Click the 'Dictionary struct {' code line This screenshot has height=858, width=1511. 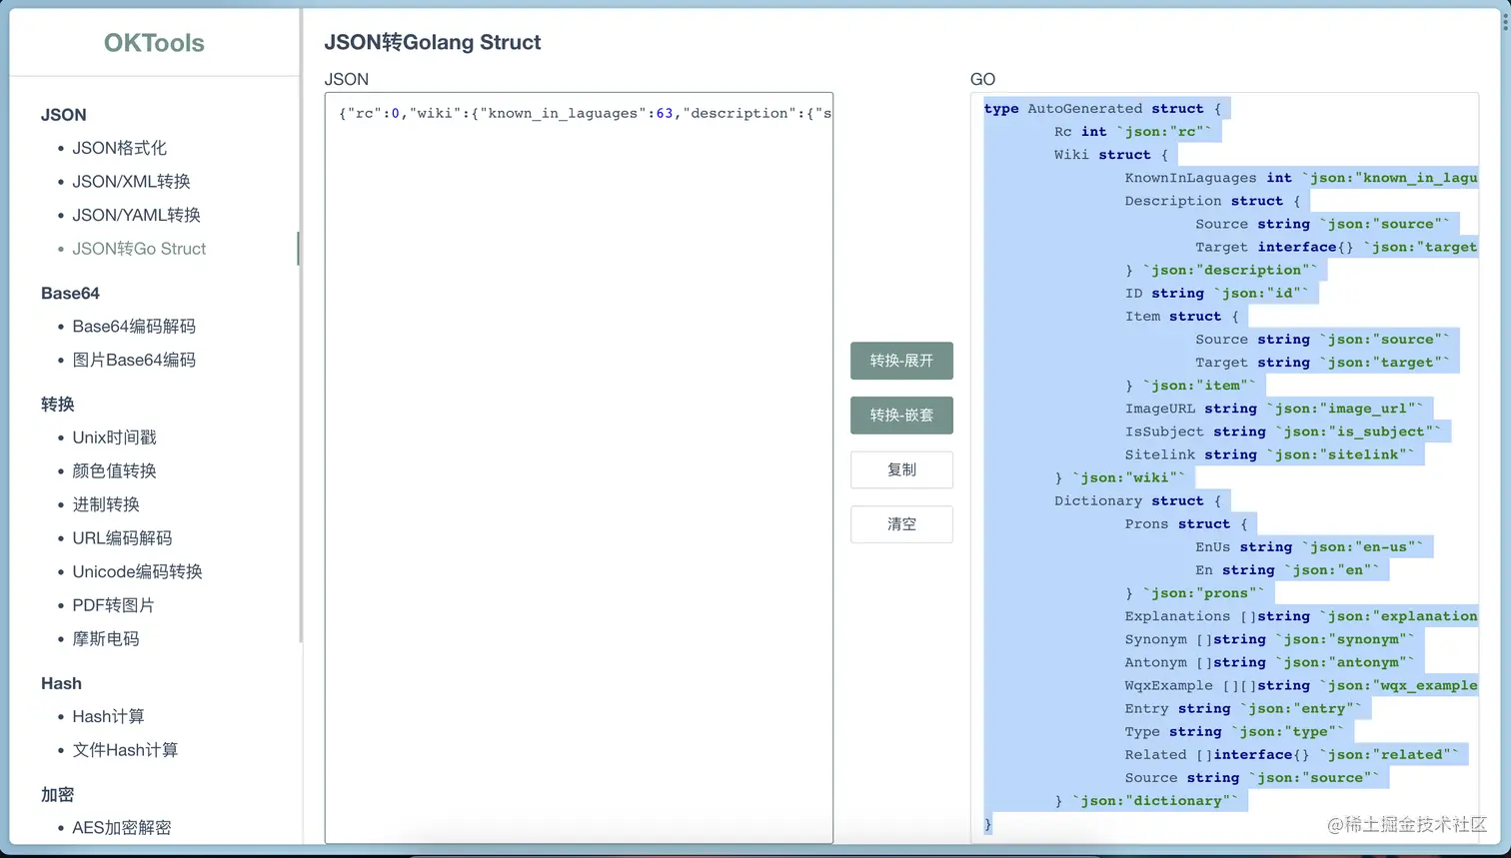1137,500
